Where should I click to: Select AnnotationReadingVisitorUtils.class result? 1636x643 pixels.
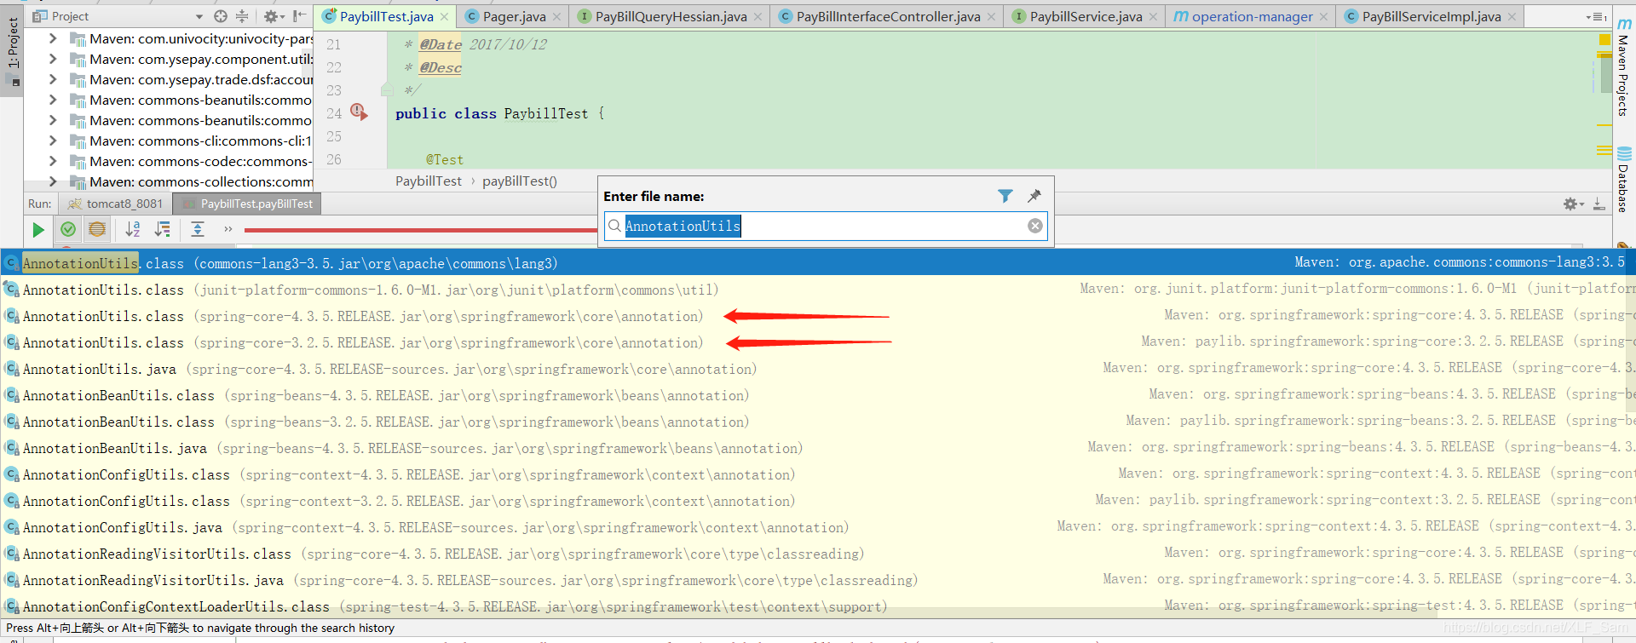pos(818,554)
